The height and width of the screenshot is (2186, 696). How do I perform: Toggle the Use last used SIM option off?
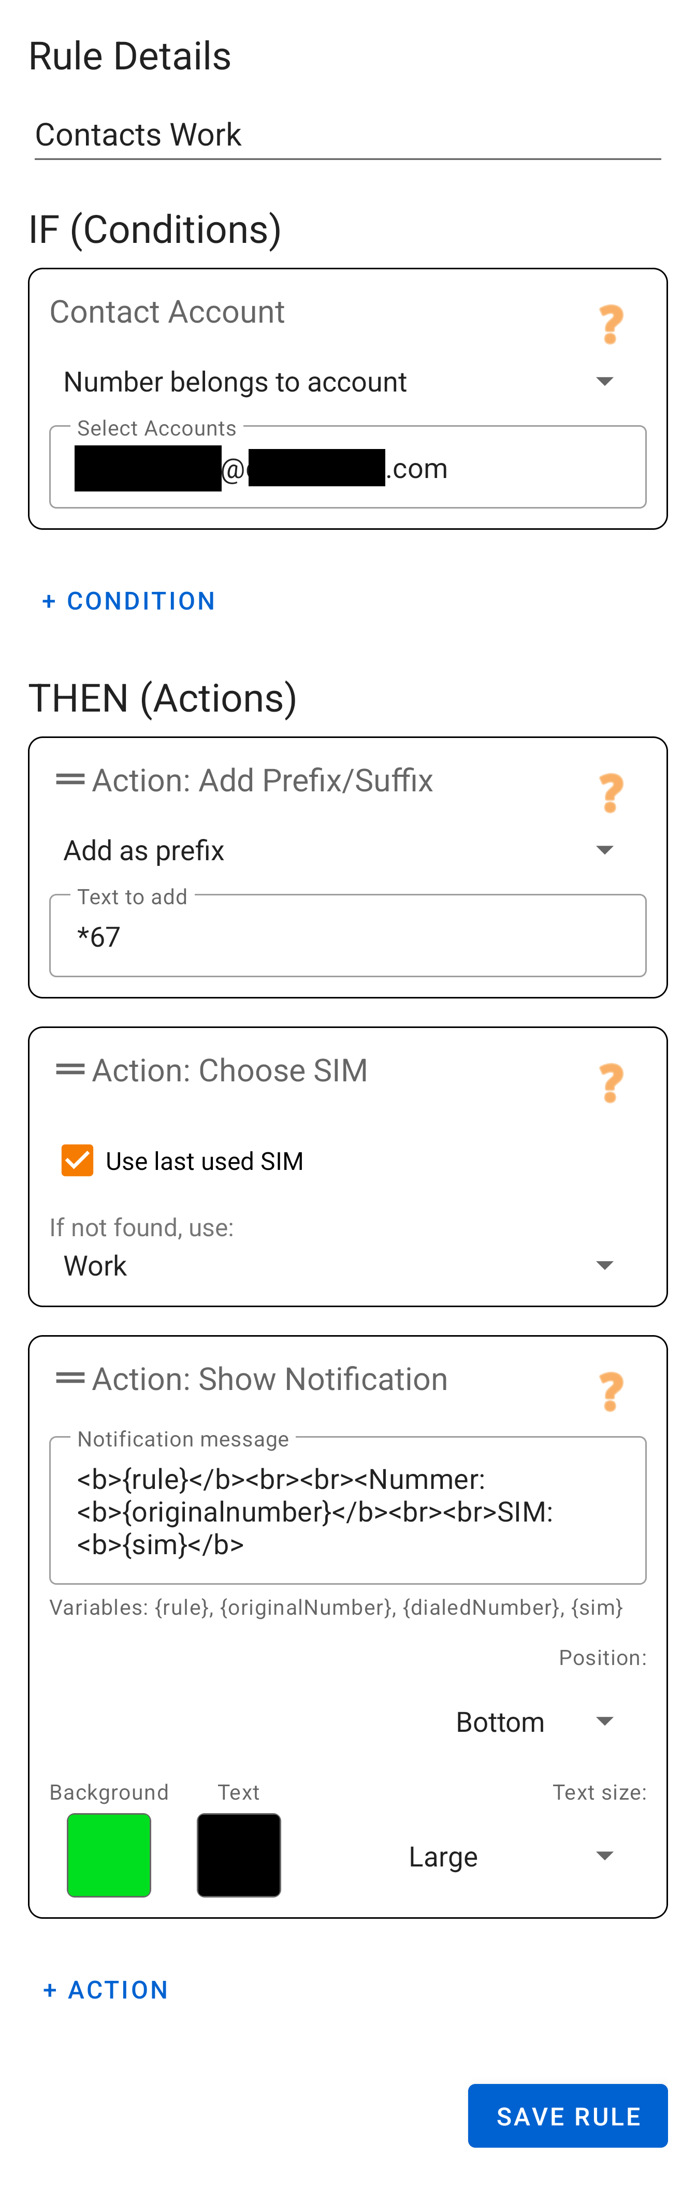(x=77, y=1160)
